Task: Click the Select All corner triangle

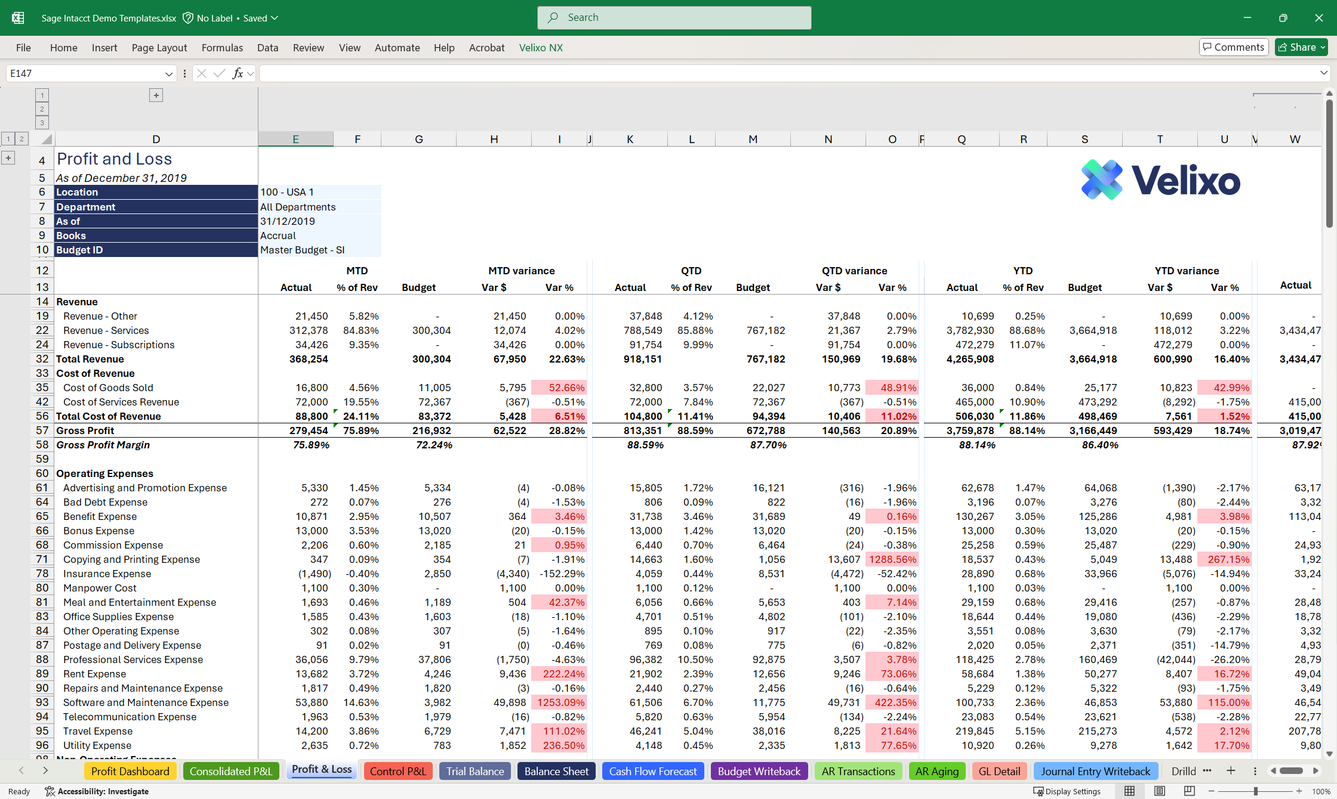Action: pos(46,140)
